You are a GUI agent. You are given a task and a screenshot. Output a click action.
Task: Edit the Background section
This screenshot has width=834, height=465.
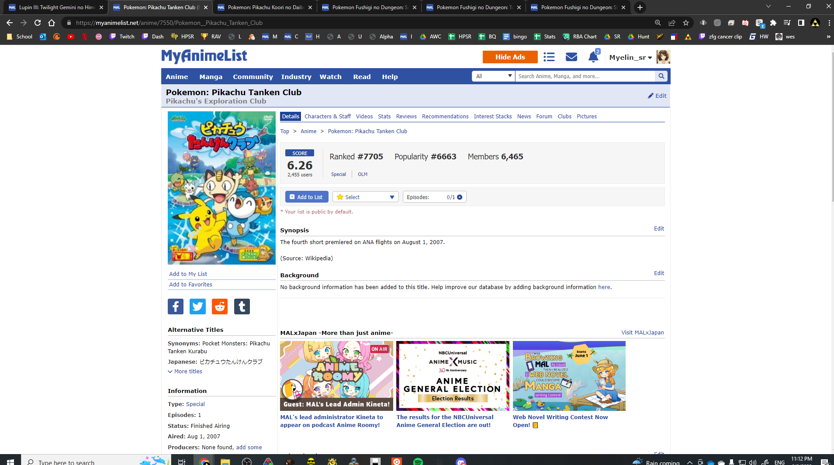point(659,273)
